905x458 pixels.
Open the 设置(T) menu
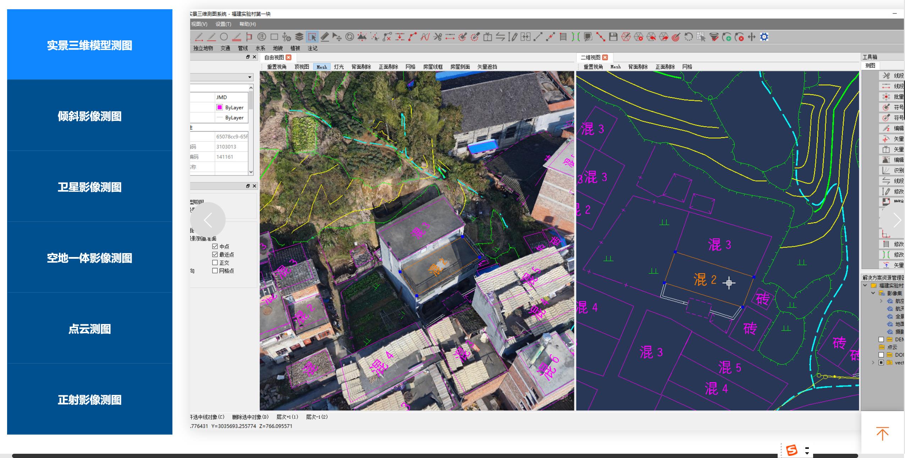pos(223,24)
